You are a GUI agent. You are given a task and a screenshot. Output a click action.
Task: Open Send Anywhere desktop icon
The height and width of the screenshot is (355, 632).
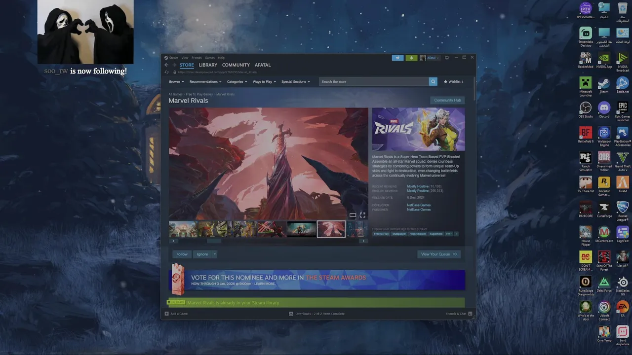point(623,335)
